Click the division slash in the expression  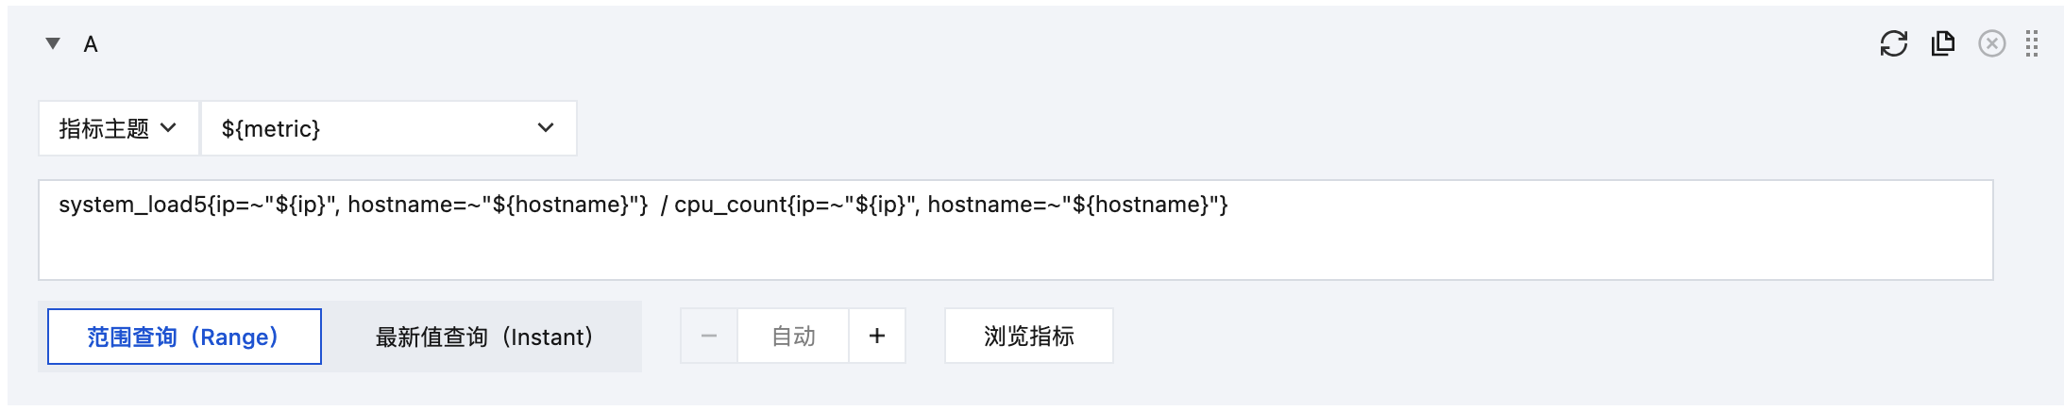click(664, 205)
